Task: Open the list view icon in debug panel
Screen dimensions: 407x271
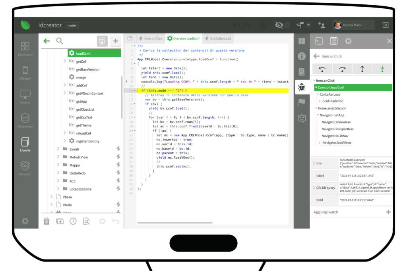Action: pyautogui.click(x=333, y=41)
